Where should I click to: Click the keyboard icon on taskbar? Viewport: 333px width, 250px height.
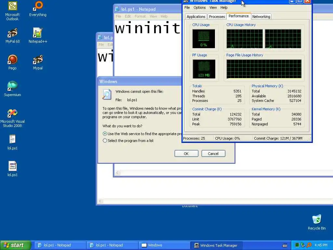(x=285, y=245)
